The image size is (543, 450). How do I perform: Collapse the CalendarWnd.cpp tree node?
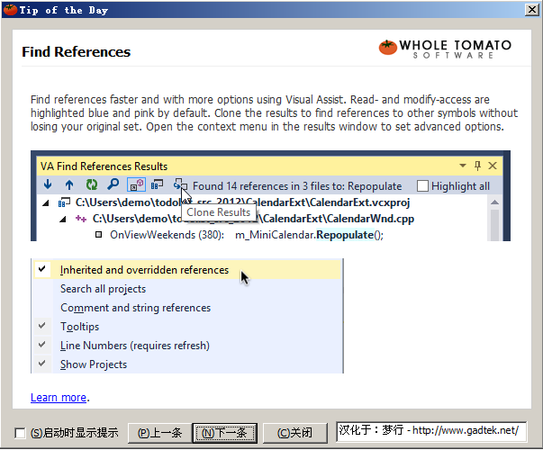point(63,219)
